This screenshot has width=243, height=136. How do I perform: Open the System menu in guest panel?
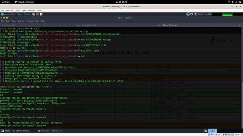coord(27,14)
